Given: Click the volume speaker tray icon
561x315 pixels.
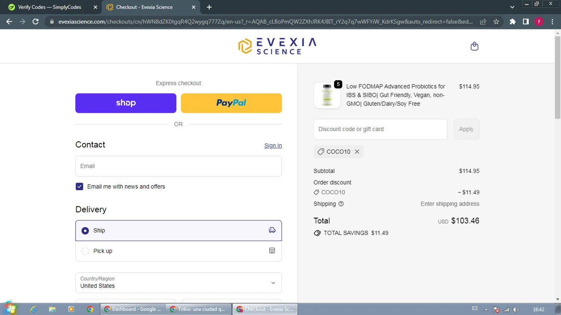Looking at the screenshot, I should tap(516, 309).
